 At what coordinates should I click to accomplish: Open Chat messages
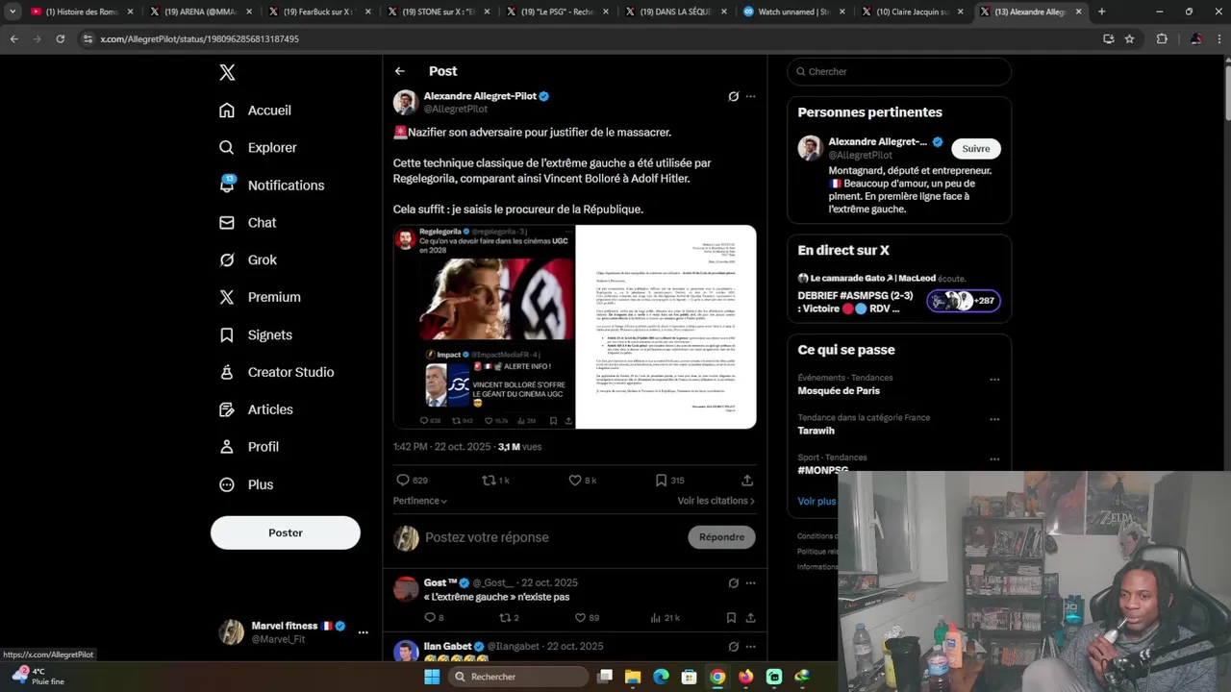(247, 223)
